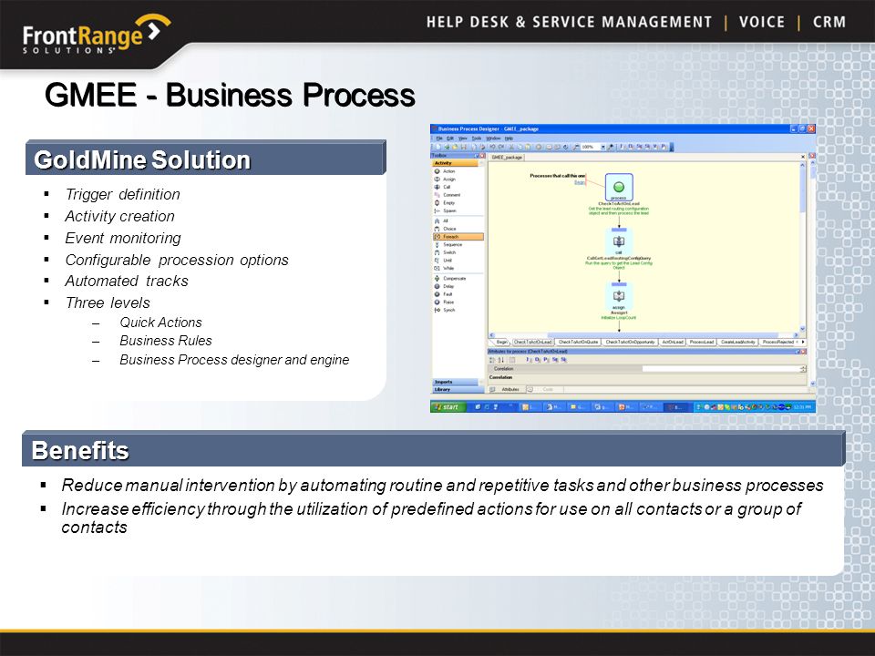Select the Action activity in Toolbox
Image resolution: width=875 pixels, height=656 pixels.
[x=446, y=171]
